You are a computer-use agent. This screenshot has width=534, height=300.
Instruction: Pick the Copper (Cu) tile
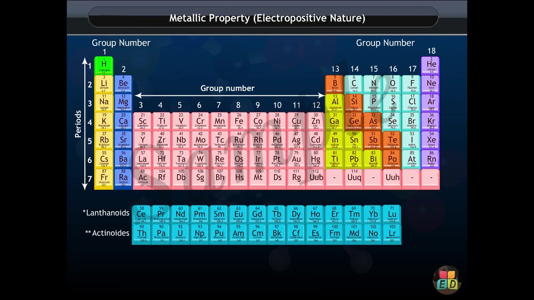[296, 122]
